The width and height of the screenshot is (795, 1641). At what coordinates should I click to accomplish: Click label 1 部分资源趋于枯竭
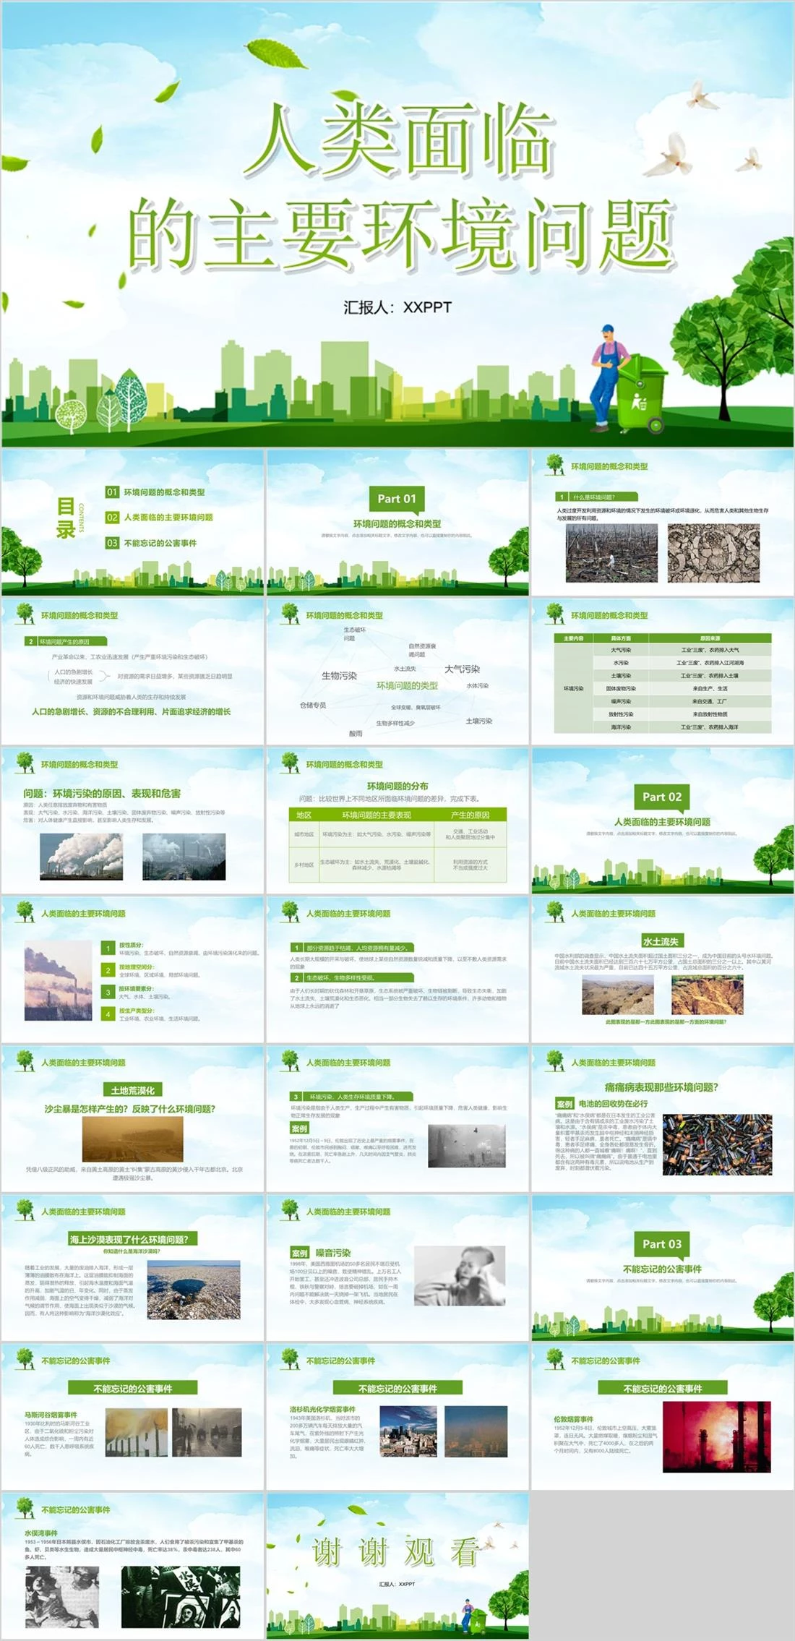(x=351, y=947)
